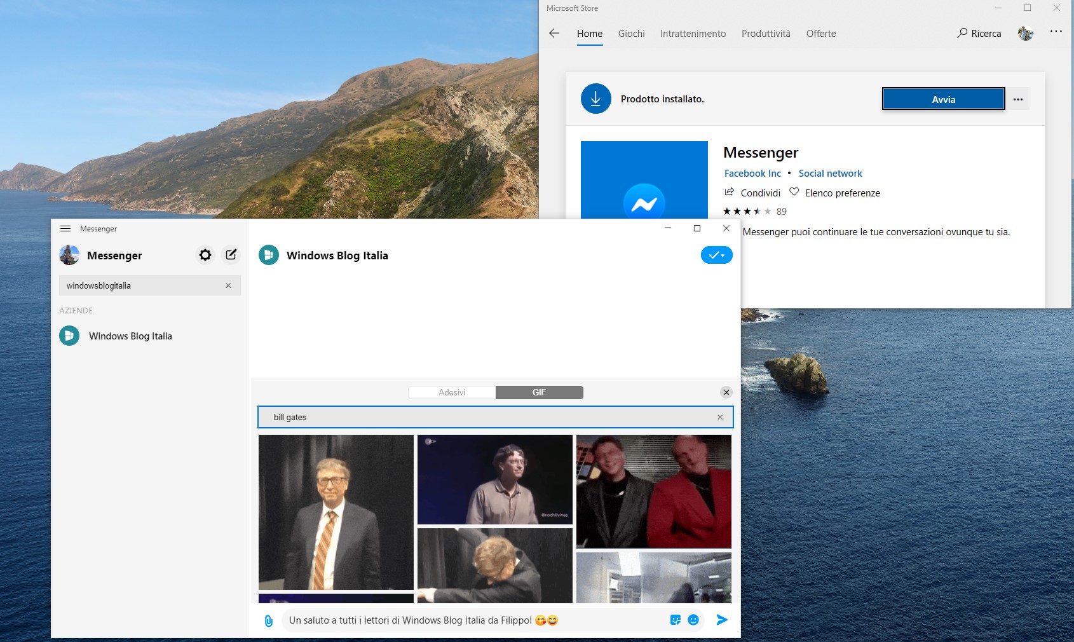Attach a file with paperclip icon
This screenshot has width=1074, height=642.
point(269,621)
